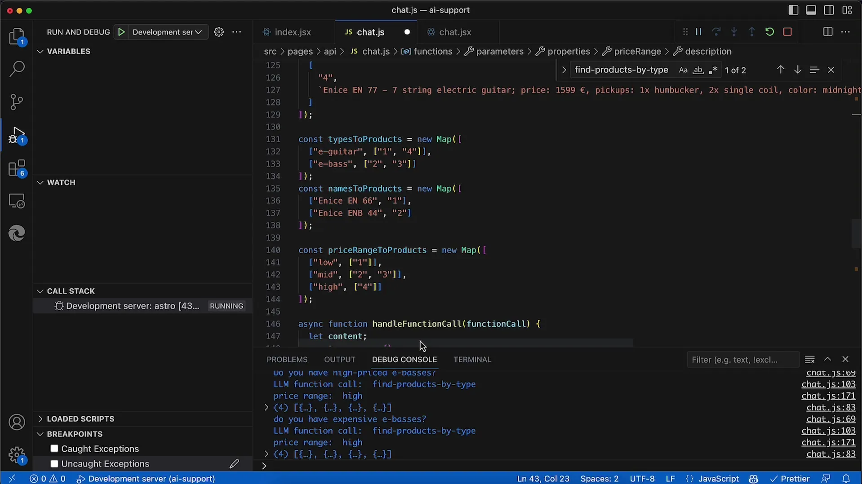Open notifications bell in status bar
The width and height of the screenshot is (862, 484).
coord(846,479)
